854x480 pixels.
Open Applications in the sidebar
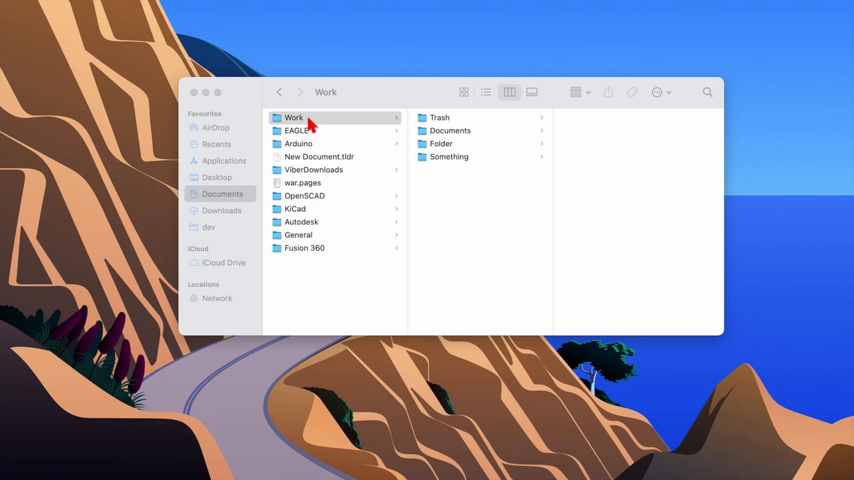[x=220, y=161]
